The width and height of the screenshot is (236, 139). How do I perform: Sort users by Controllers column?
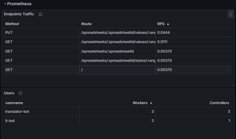[x=219, y=103]
